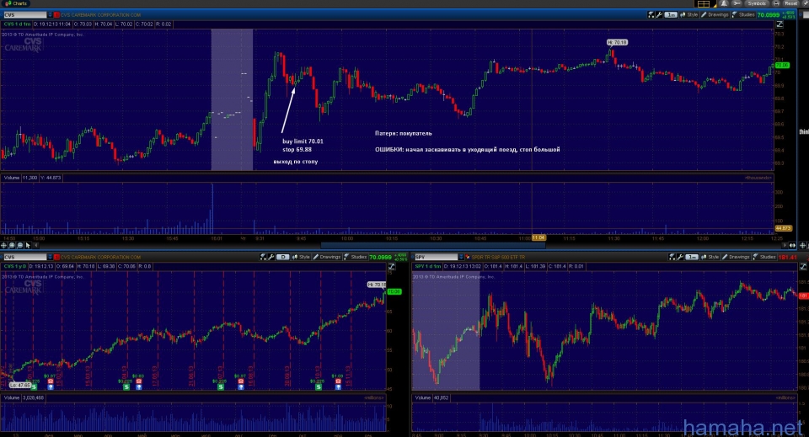Click the alerts bell icon
This screenshot has width=809, height=437.
(x=725, y=3)
